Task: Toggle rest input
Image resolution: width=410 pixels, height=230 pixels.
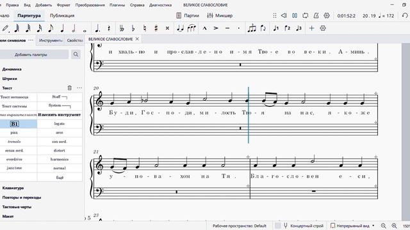Action: 109,28
